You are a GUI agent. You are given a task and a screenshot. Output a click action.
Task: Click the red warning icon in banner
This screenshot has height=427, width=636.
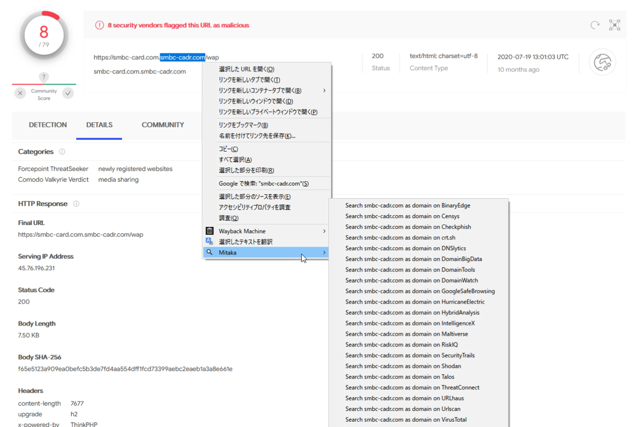pos(99,25)
